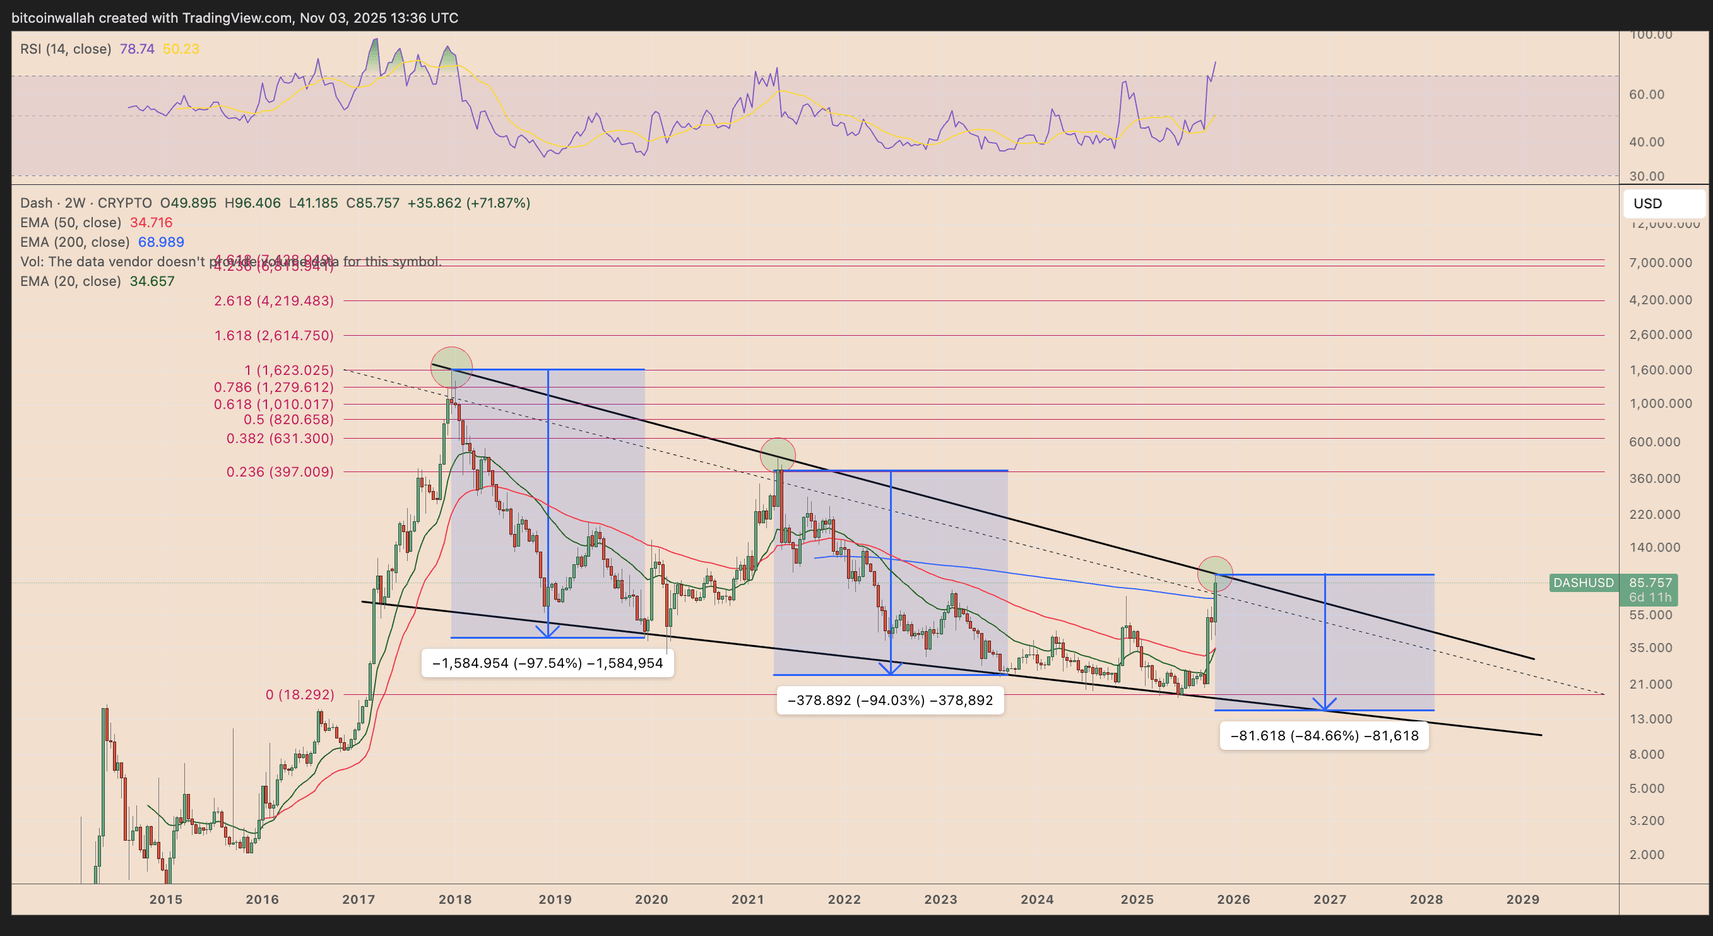The width and height of the screenshot is (1713, 936).
Task: Click the -94.03% price range label
Action: [x=890, y=700]
